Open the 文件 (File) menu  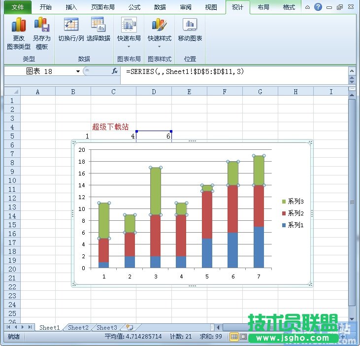(18, 7)
